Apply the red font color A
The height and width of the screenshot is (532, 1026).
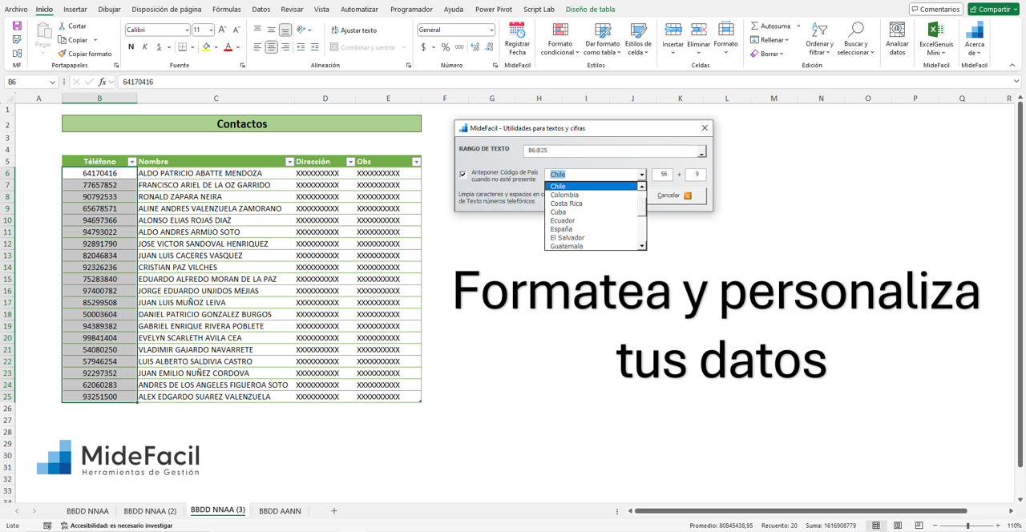point(228,47)
